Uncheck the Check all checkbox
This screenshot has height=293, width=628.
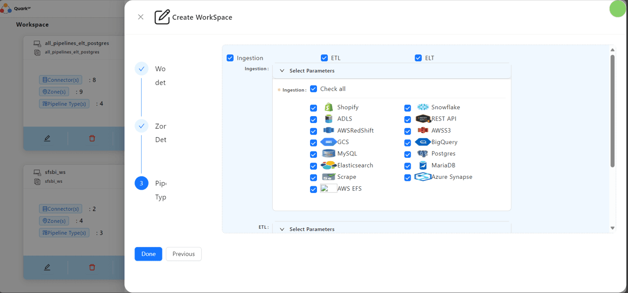[x=314, y=89]
